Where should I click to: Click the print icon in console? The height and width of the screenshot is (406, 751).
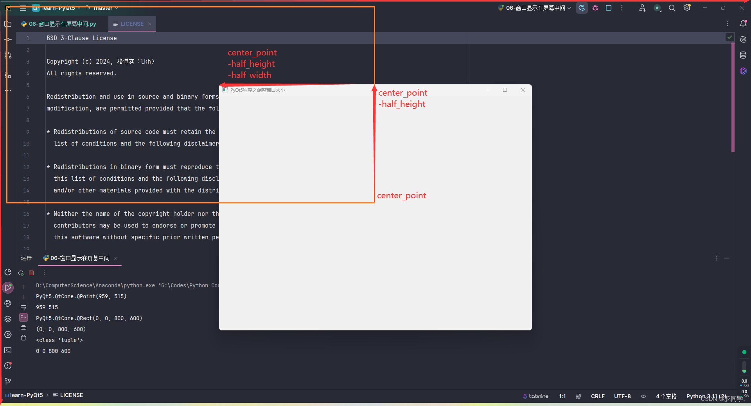coord(23,328)
